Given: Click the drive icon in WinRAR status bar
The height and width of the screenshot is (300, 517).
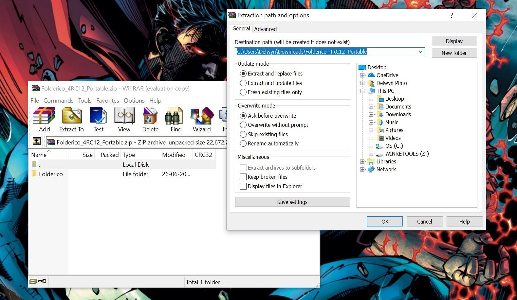Looking at the screenshot, I should point(33,281).
